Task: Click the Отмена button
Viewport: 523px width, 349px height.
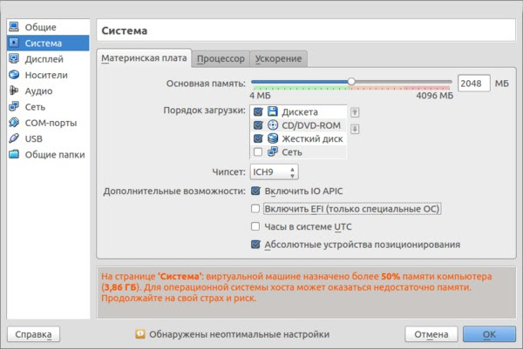Action: tap(431, 334)
